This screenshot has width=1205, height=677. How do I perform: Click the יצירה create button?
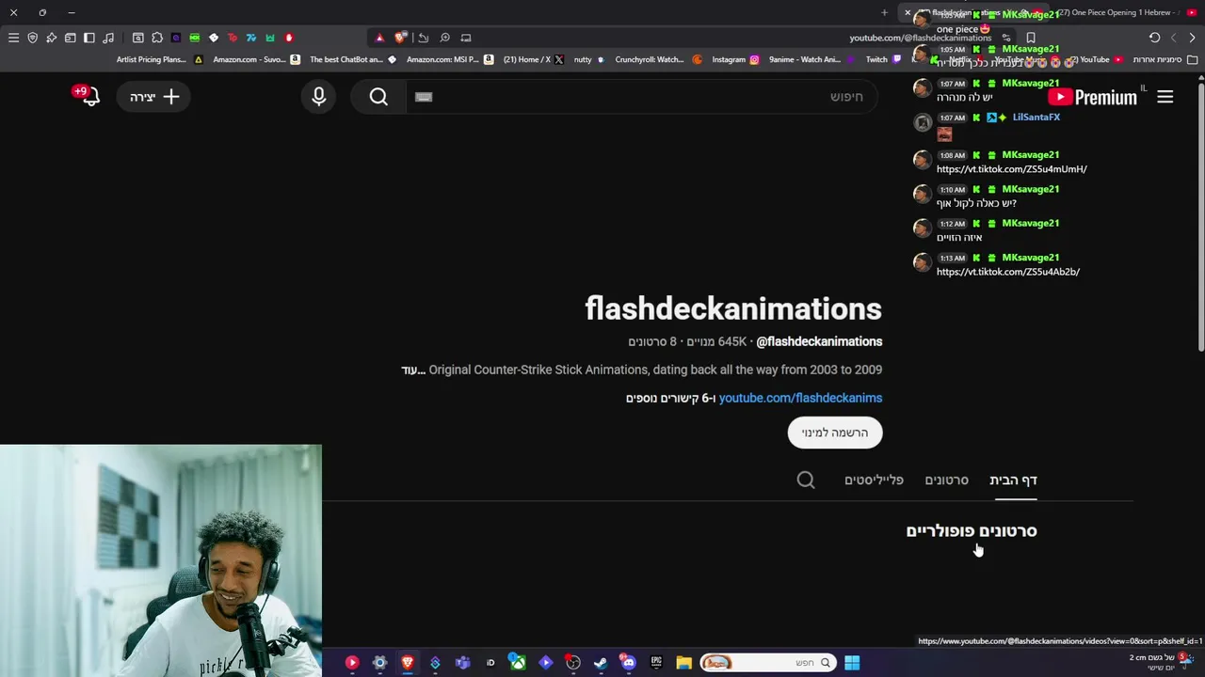tap(154, 97)
